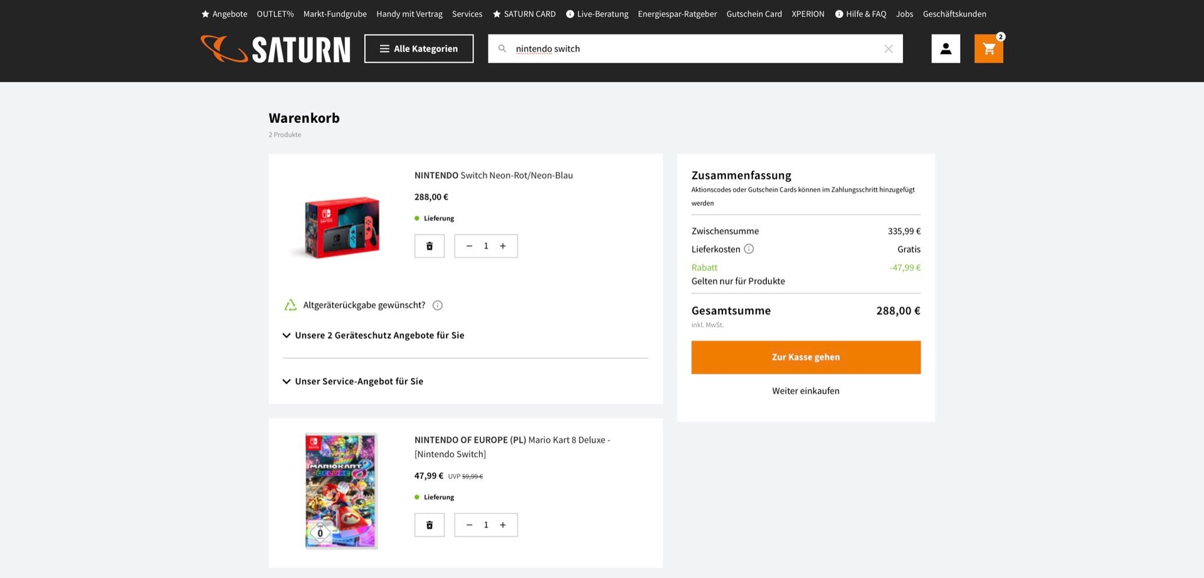Expand Unser Service-Angebot für Sie

(353, 381)
